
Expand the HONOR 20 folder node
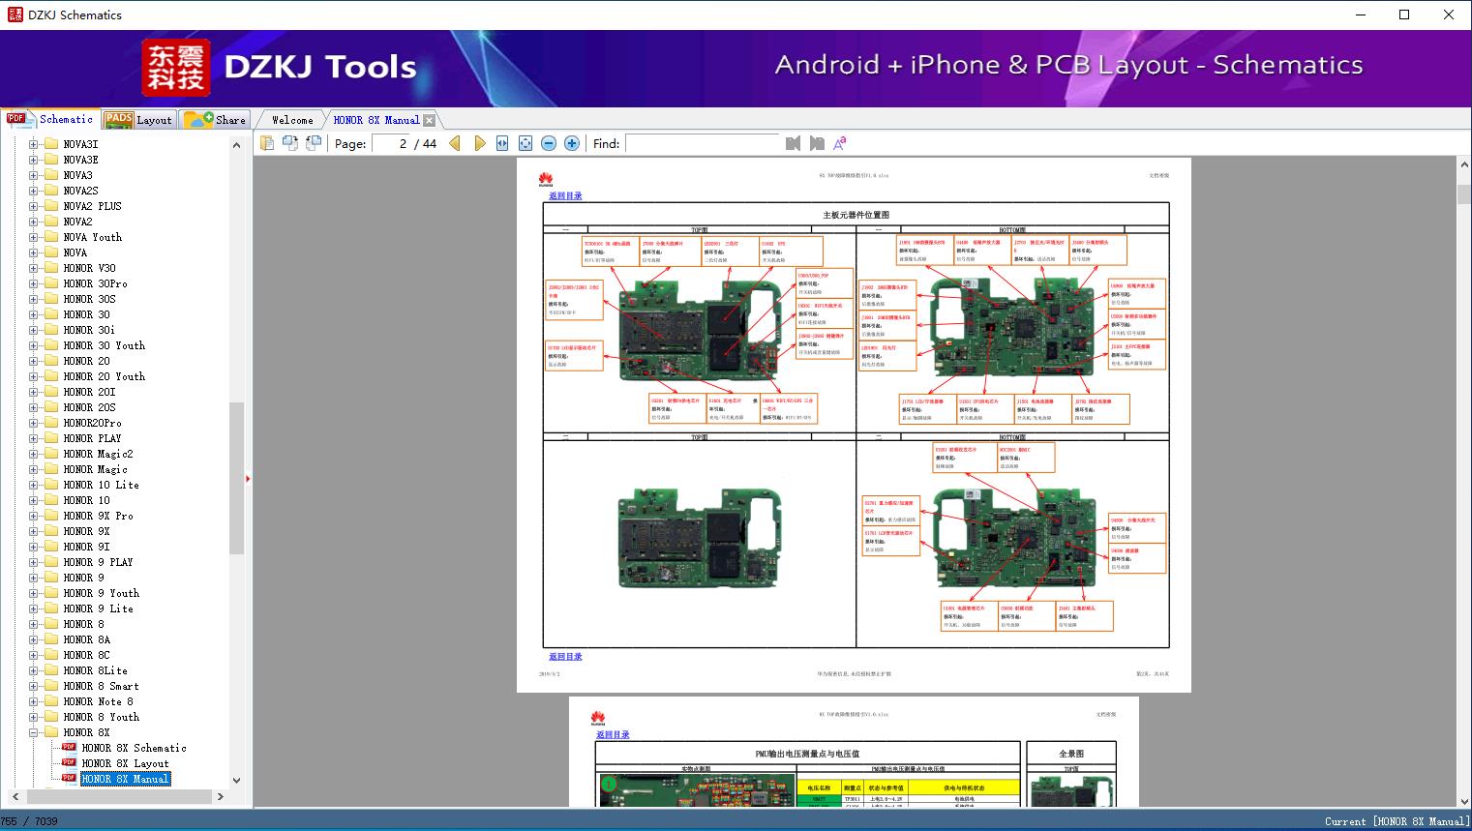34,361
